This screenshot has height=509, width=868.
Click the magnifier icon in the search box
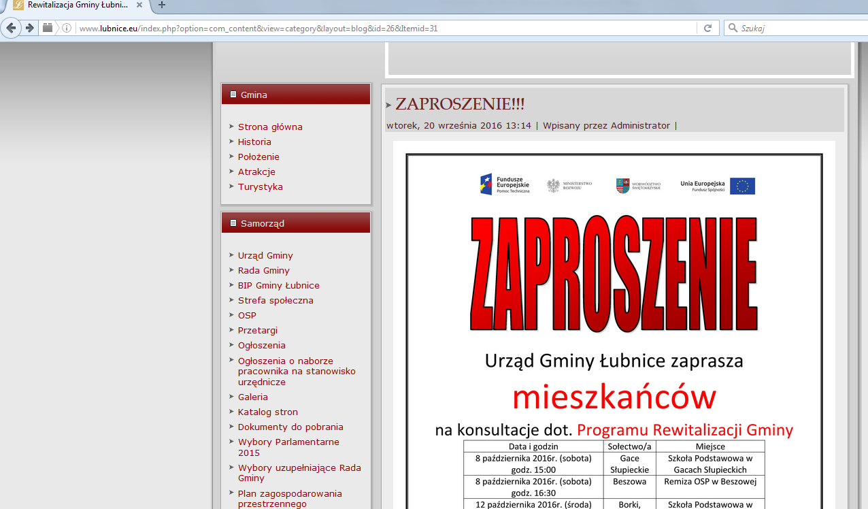(733, 28)
